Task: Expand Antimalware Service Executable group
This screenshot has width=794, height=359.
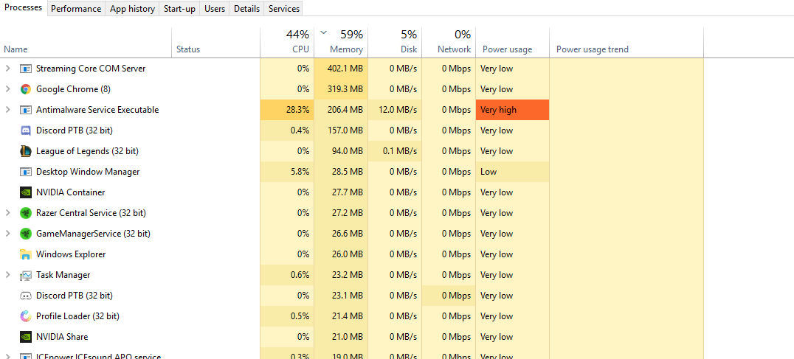Action: click(7, 110)
